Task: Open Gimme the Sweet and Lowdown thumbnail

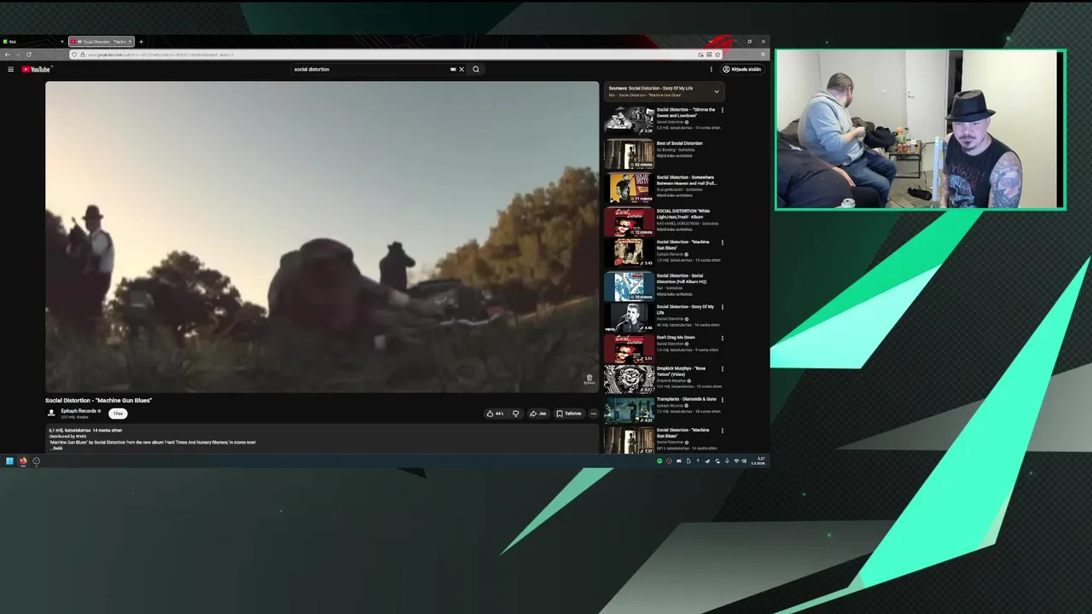Action: (630, 121)
